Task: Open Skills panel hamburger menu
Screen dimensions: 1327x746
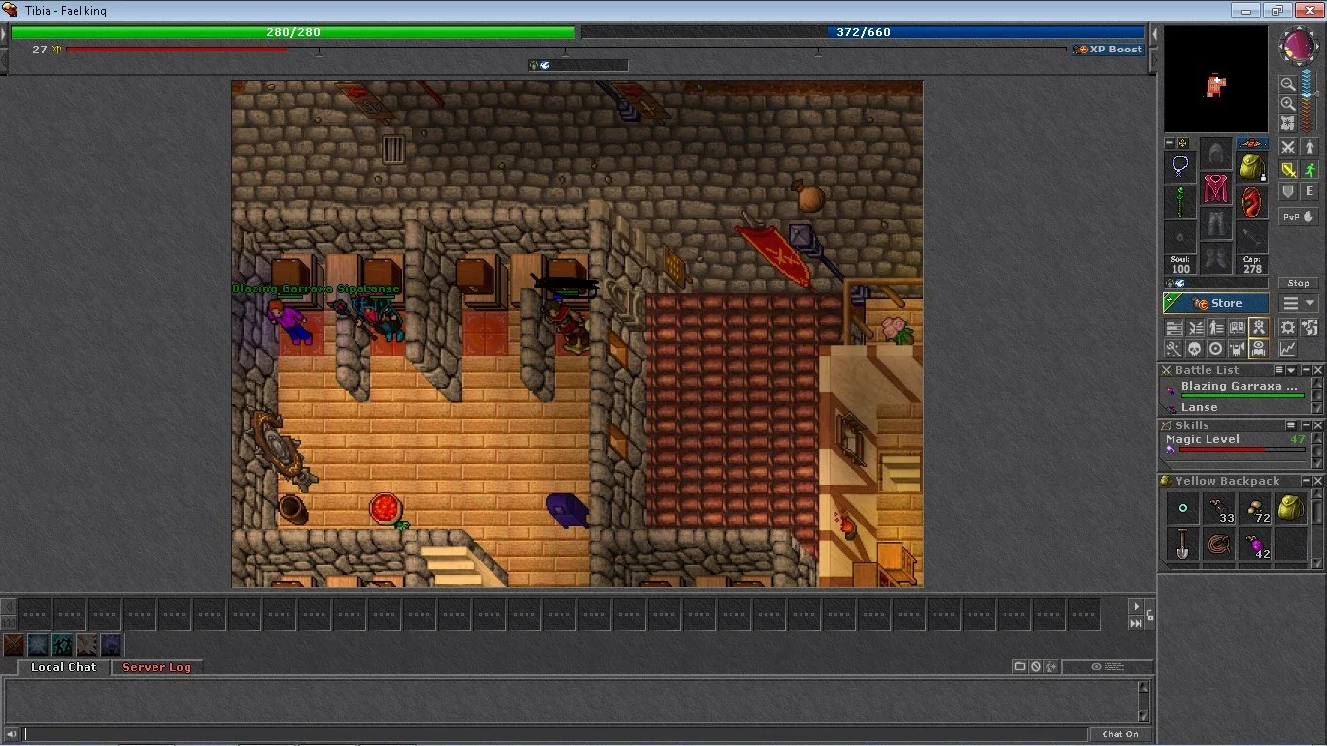Action: pyautogui.click(x=1291, y=425)
